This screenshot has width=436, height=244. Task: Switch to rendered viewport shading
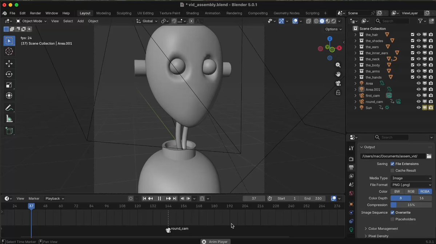click(334, 21)
